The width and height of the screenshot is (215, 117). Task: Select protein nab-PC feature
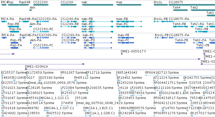[97, 38]
